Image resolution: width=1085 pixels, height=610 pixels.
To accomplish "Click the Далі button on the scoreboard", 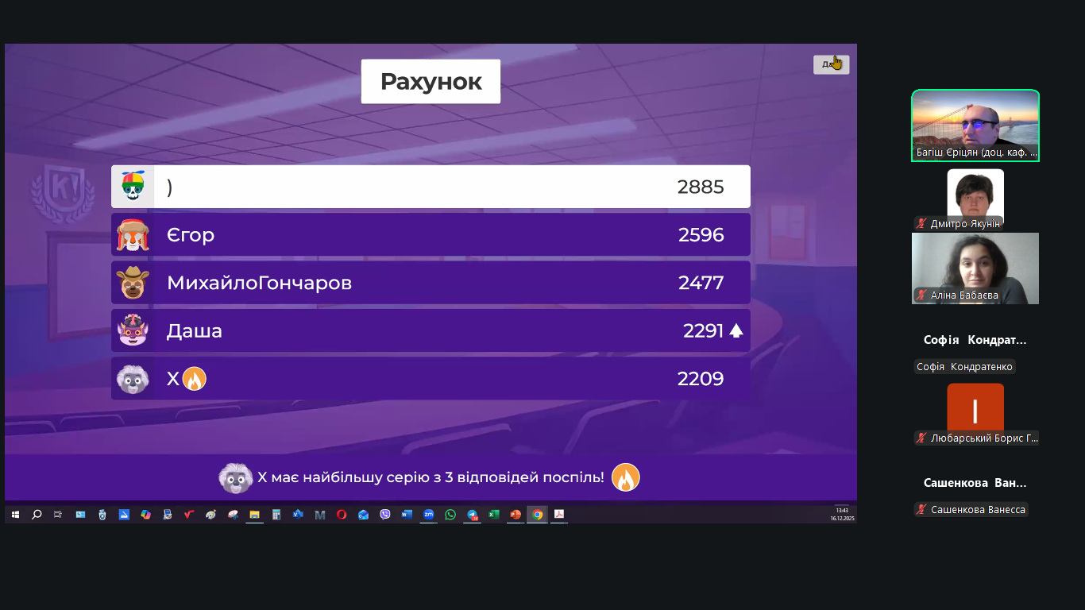I will coord(832,64).
